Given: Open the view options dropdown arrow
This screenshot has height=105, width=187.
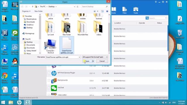Looking at the screenshot, I should coord(98,11).
